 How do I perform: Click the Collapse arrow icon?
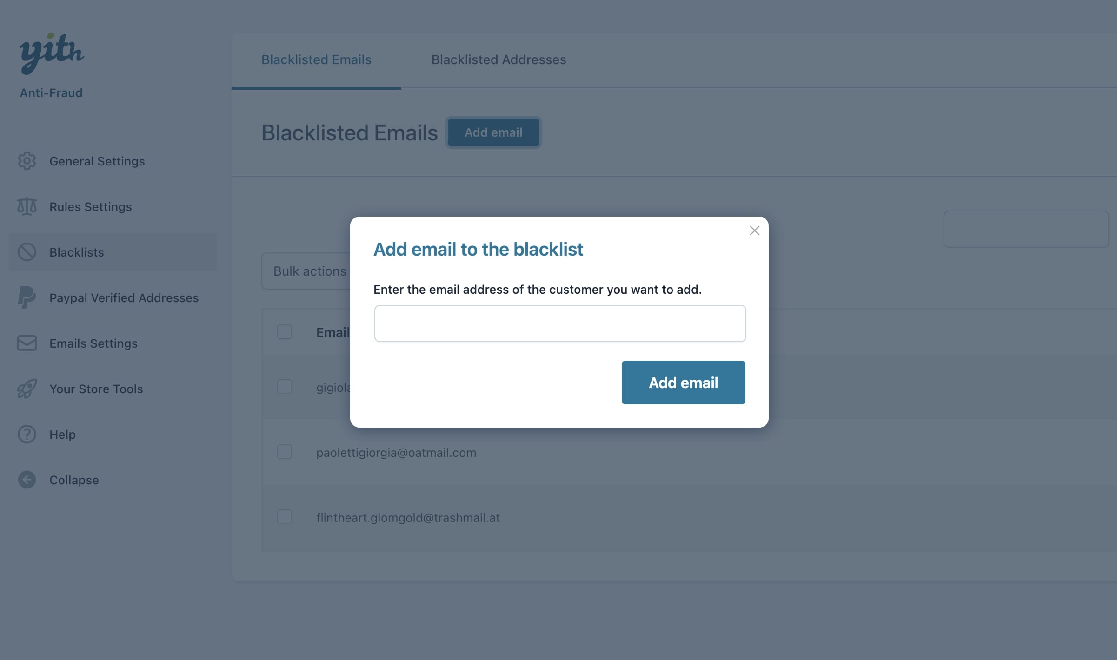pyautogui.click(x=27, y=480)
